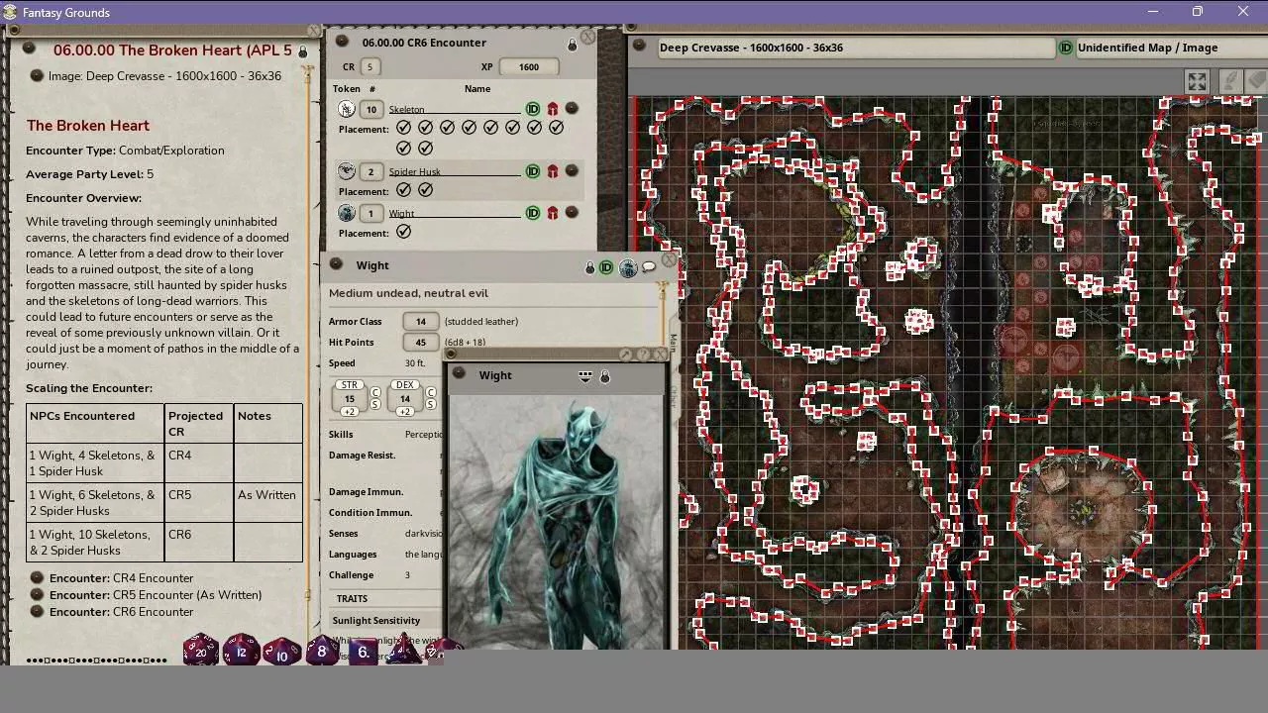
Task: Toggle fullscreen view on the Deep Crevasse map
Action: click(x=1197, y=82)
